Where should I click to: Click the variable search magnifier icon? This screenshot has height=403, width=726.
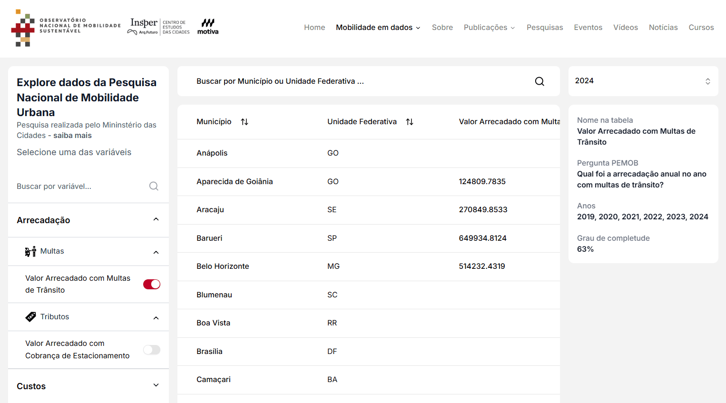point(154,186)
